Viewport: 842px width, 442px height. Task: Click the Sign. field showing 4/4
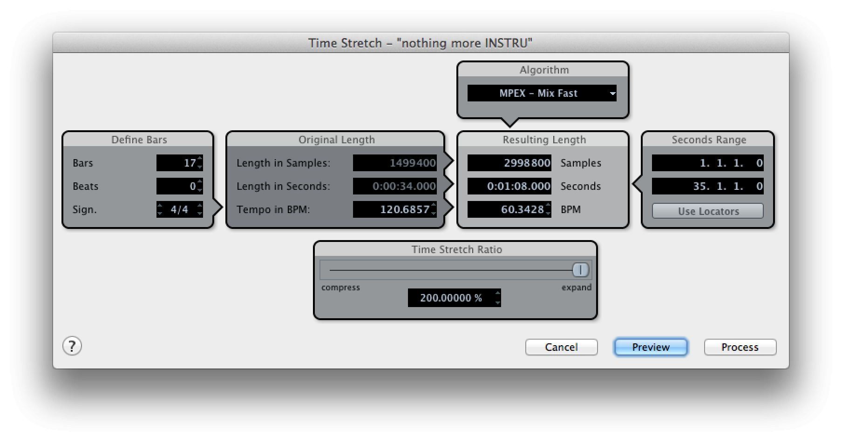point(180,209)
